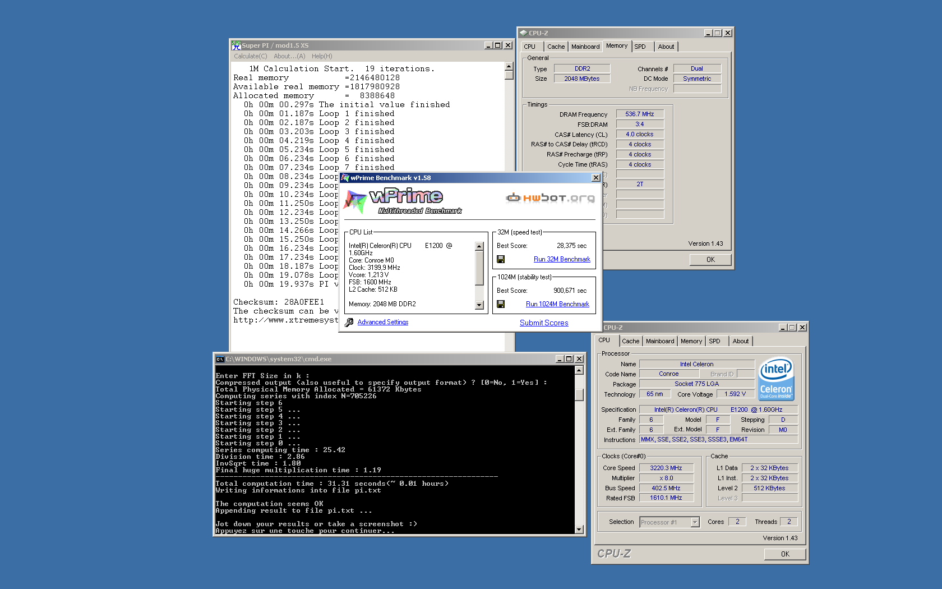Click the Instructions MMX, SSE field
Viewport: 942px width, 589px height.
[718, 439]
